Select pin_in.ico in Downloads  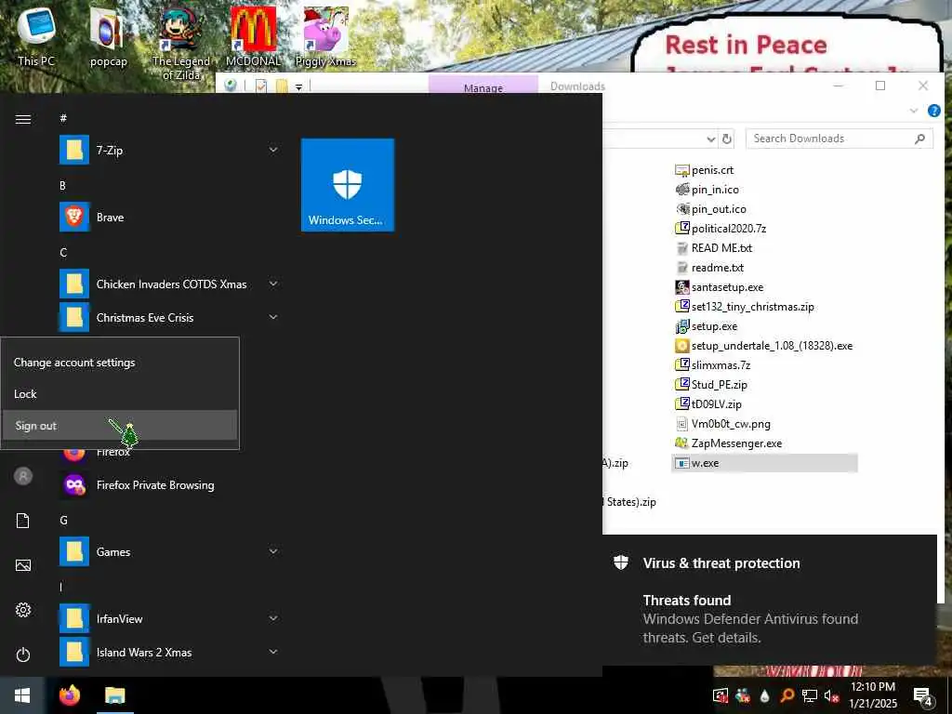point(707,190)
